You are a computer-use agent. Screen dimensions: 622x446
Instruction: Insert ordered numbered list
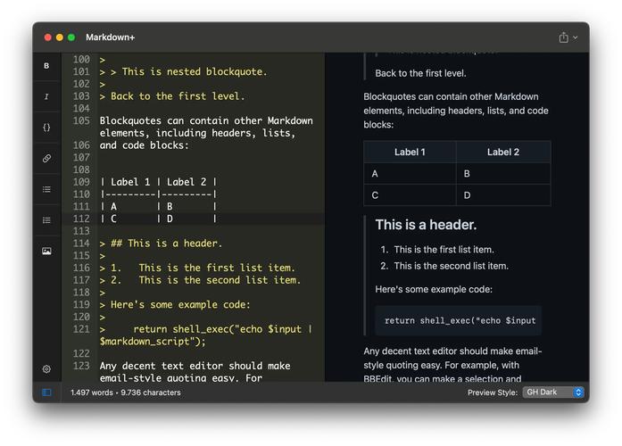46,220
